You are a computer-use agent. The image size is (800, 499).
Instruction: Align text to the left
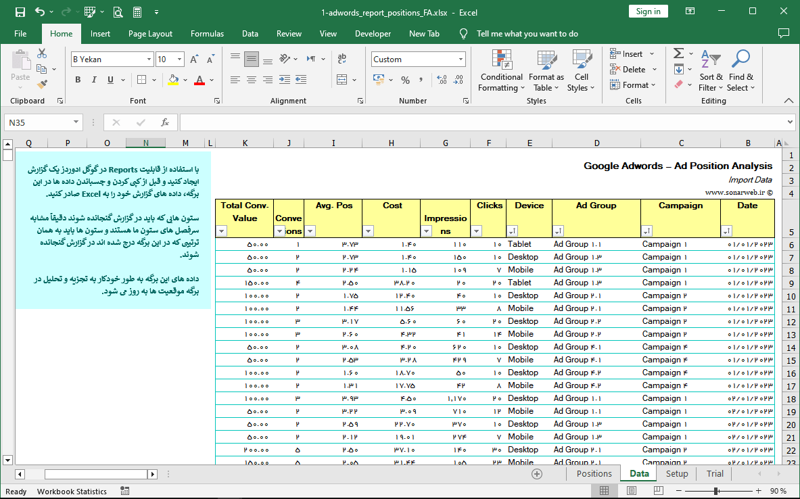(235, 80)
